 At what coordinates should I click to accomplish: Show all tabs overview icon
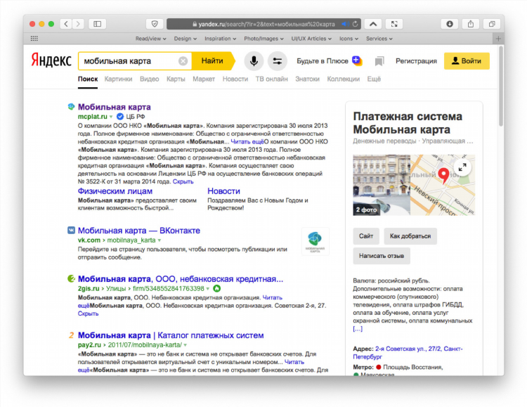click(x=492, y=24)
